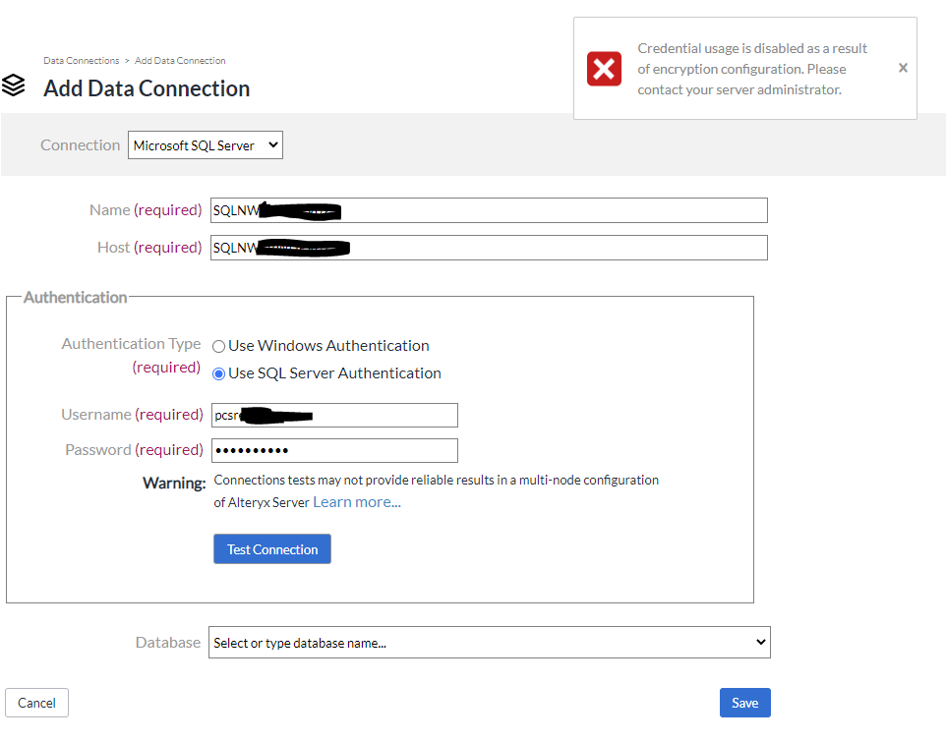946x742 pixels.
Task: Click the Host required input field
Action: pos(489,247)
